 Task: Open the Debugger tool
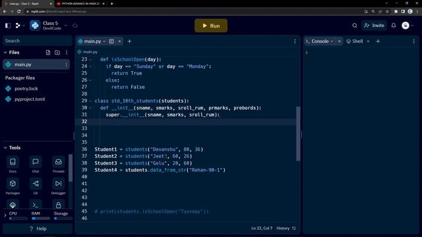coord(59,186)
